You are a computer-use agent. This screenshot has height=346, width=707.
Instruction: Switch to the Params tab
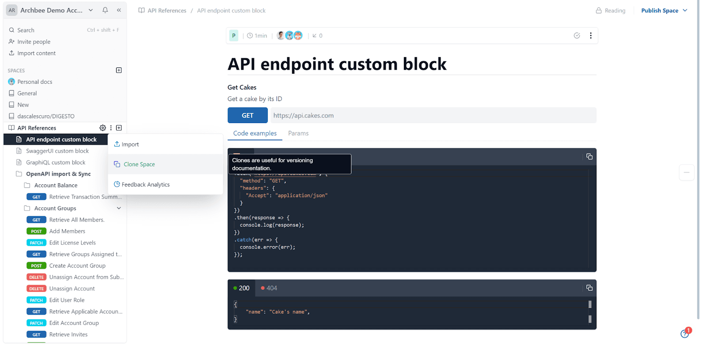(298, 133)
